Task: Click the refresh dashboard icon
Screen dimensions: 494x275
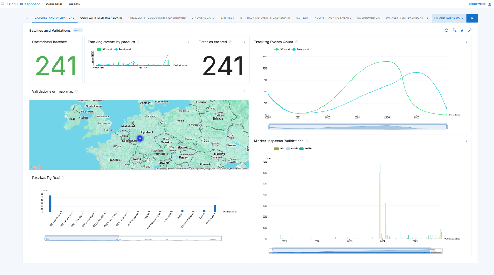Action: (446, 31)
